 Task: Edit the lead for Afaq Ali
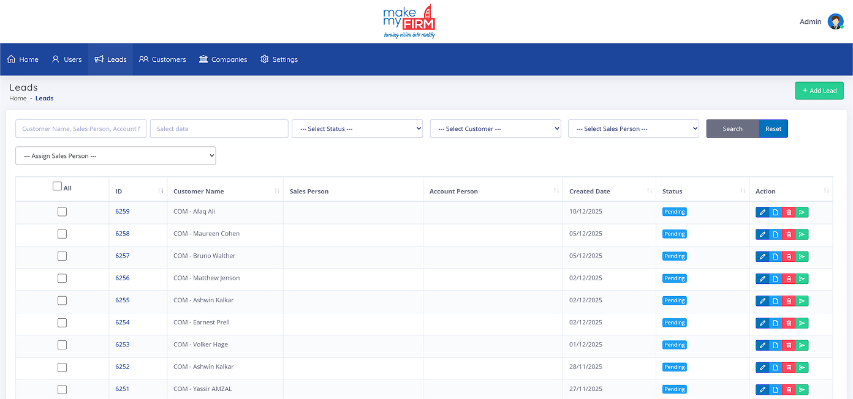(762, 211)
